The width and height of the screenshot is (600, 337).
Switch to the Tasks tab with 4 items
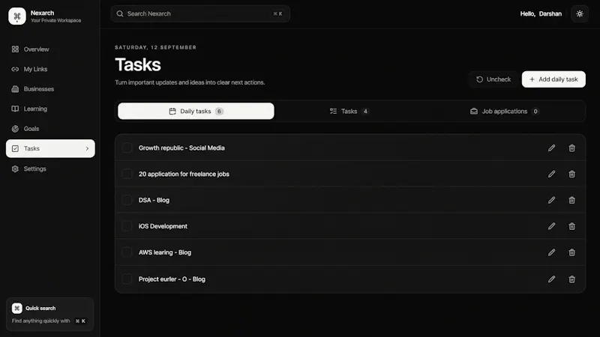[349, 111]
